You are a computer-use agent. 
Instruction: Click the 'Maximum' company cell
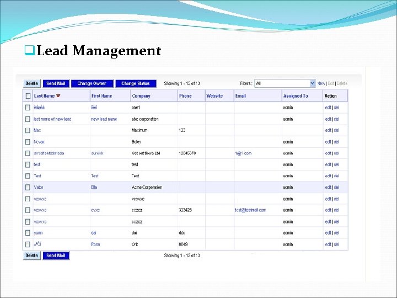(x=140, y=130)
